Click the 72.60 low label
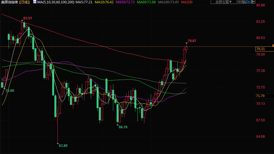274x154 pixels. tap(10, 91)
